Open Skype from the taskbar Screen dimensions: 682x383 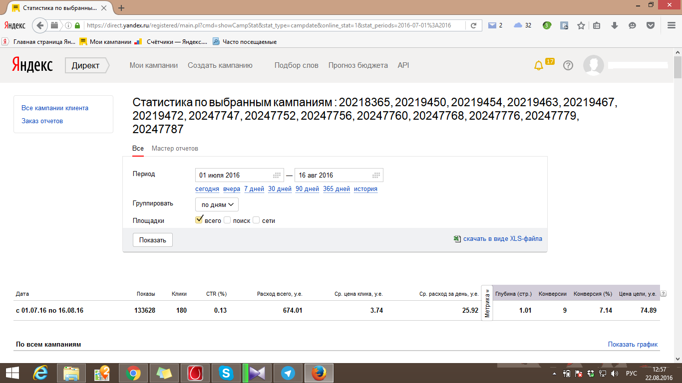(226, 373)
